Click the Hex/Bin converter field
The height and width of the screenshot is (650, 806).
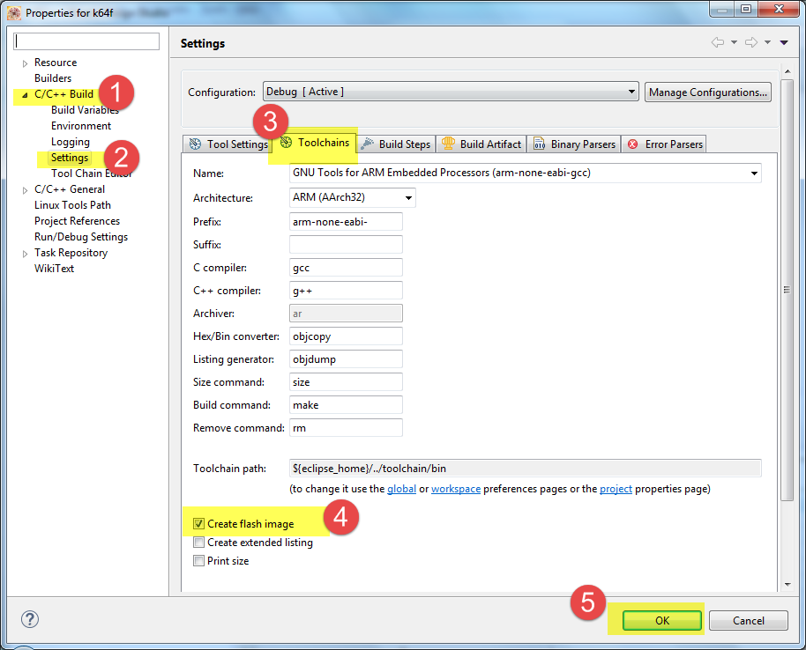point(346,336)
